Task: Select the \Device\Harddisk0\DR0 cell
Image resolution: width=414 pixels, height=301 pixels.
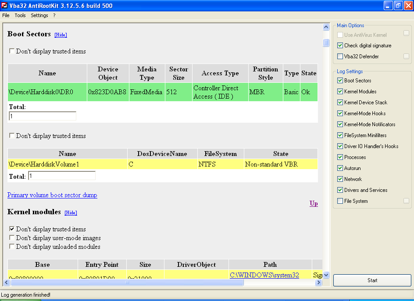Action: pyautogui.click(x=47, y=92)
